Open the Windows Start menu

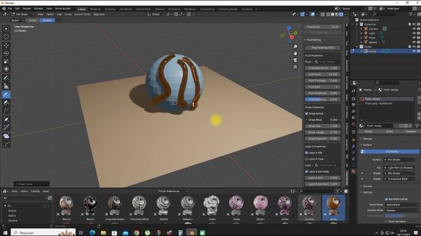tap(5, 233)
